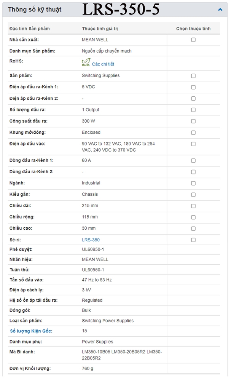Click the green RoHS leaf icon
231x390 pixels.
86,62
